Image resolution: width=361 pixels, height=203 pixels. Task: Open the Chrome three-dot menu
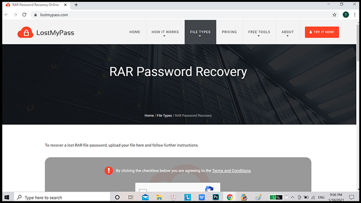(355, 15)
